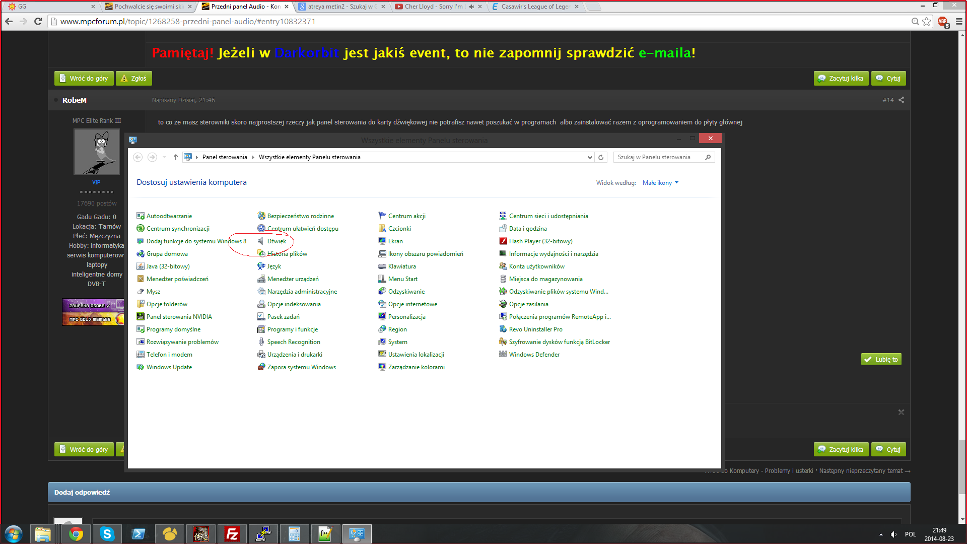Click the Java (32-bitowy) icon
The height and width of the screenshot is (544, 967).
141,266
